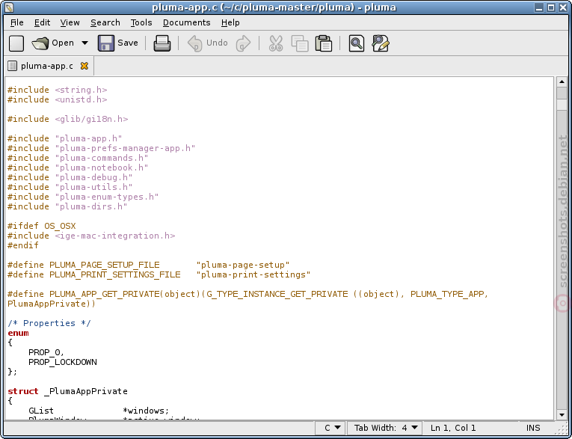
Task: Click on "pluma-print-settings" string
Action: point(253,274)
